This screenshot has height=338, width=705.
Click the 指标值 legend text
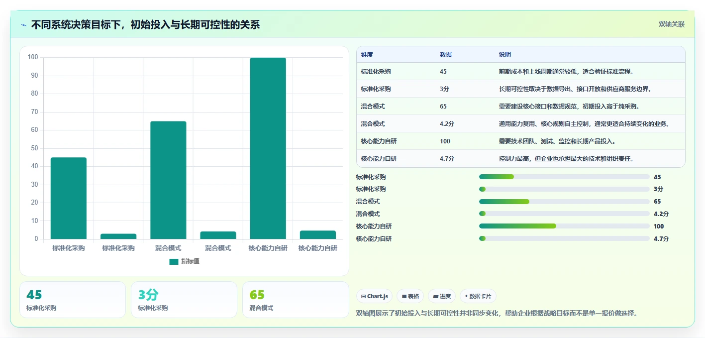(191, 261)
